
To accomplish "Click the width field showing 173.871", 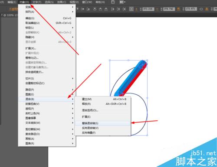I will tap(191, 9).
